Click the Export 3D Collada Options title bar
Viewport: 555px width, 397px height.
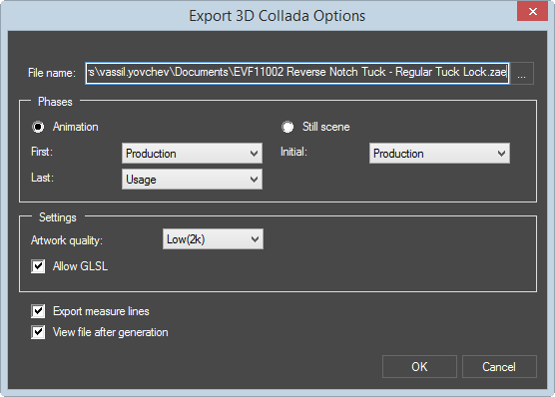(277, 16)
